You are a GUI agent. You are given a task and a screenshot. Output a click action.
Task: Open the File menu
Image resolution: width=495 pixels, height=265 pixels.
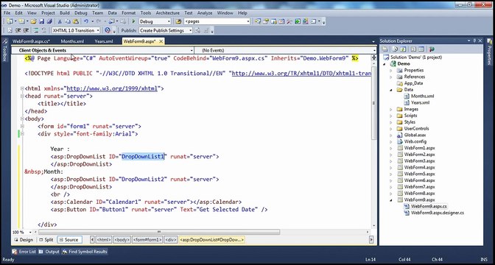pyautogui.click(x=7, y=13)
